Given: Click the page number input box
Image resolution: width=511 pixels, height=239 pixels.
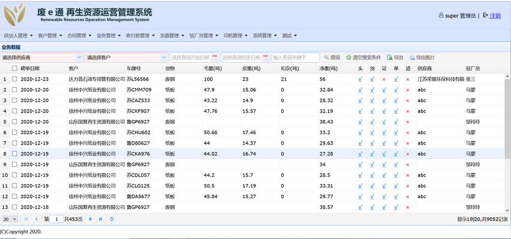Looking at the screenshot, I should coord(56,219).
